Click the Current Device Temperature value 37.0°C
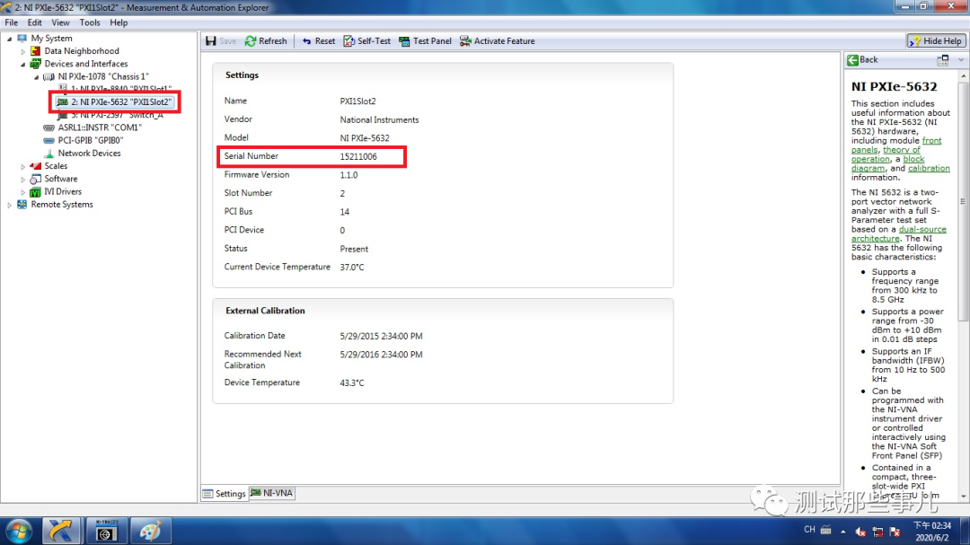970x545 pixels. [x=352, y=268]
